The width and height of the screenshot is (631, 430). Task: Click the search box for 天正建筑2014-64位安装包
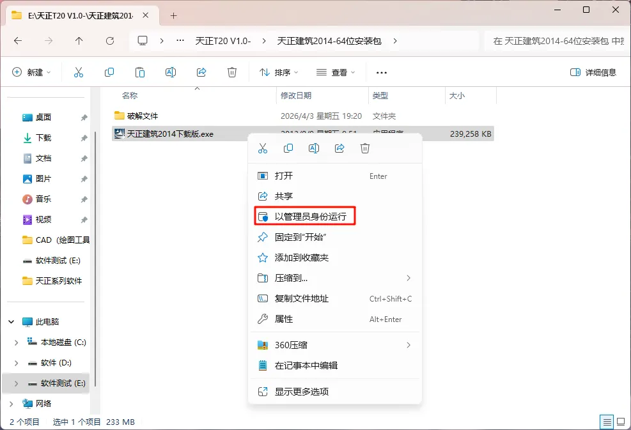557,41
